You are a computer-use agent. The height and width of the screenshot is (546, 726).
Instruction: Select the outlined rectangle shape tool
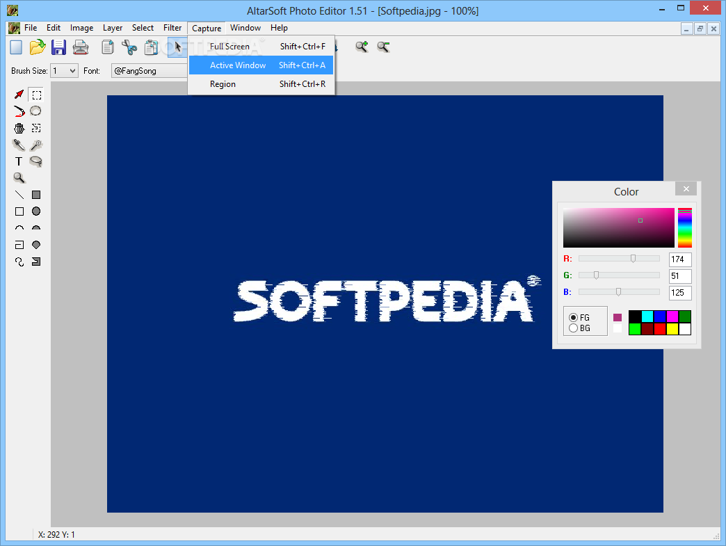coord(19,211)
